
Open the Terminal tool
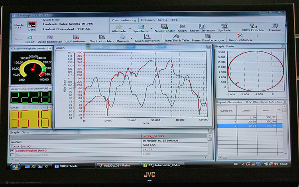[x=275, y=26]
